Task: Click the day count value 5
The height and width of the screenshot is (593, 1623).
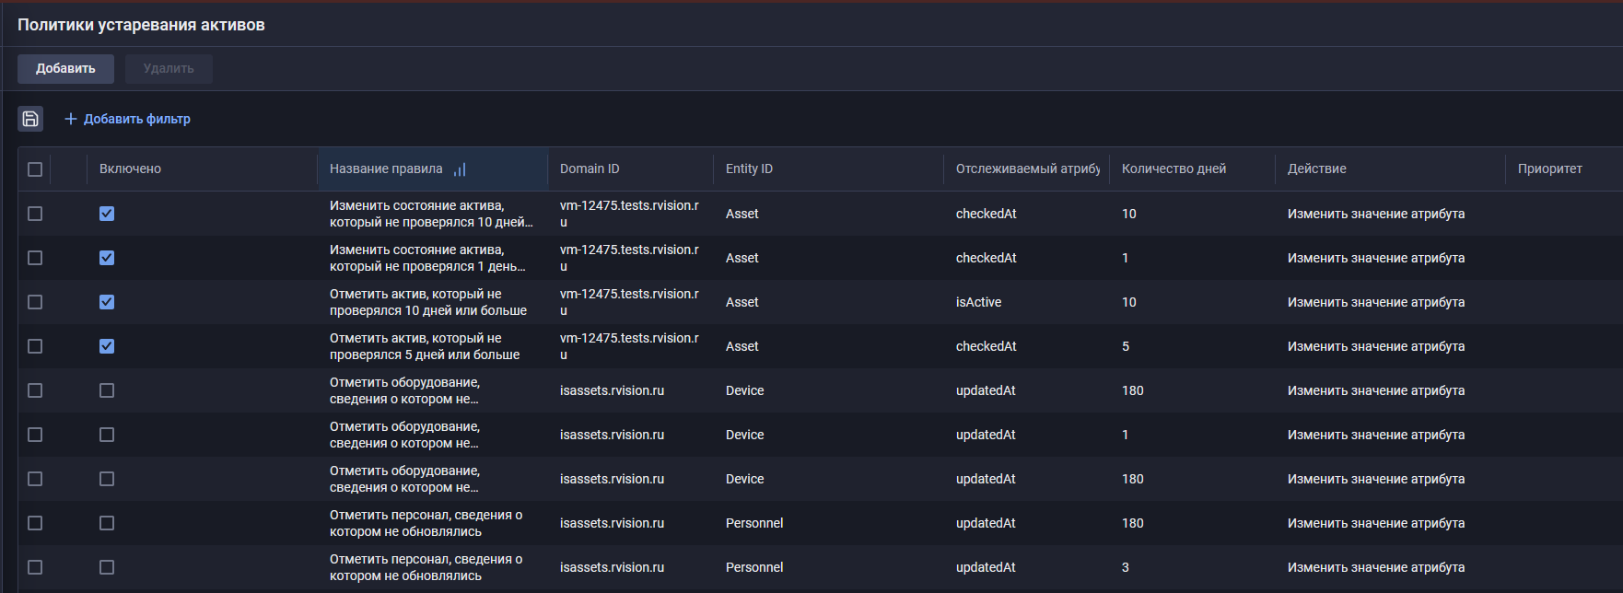Action: pyautogui.click(x=1126, y=346)
